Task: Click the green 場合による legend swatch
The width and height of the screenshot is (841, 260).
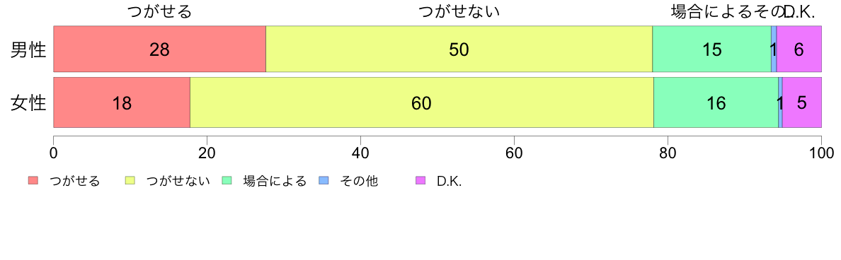Action: [x=227, y=181]
